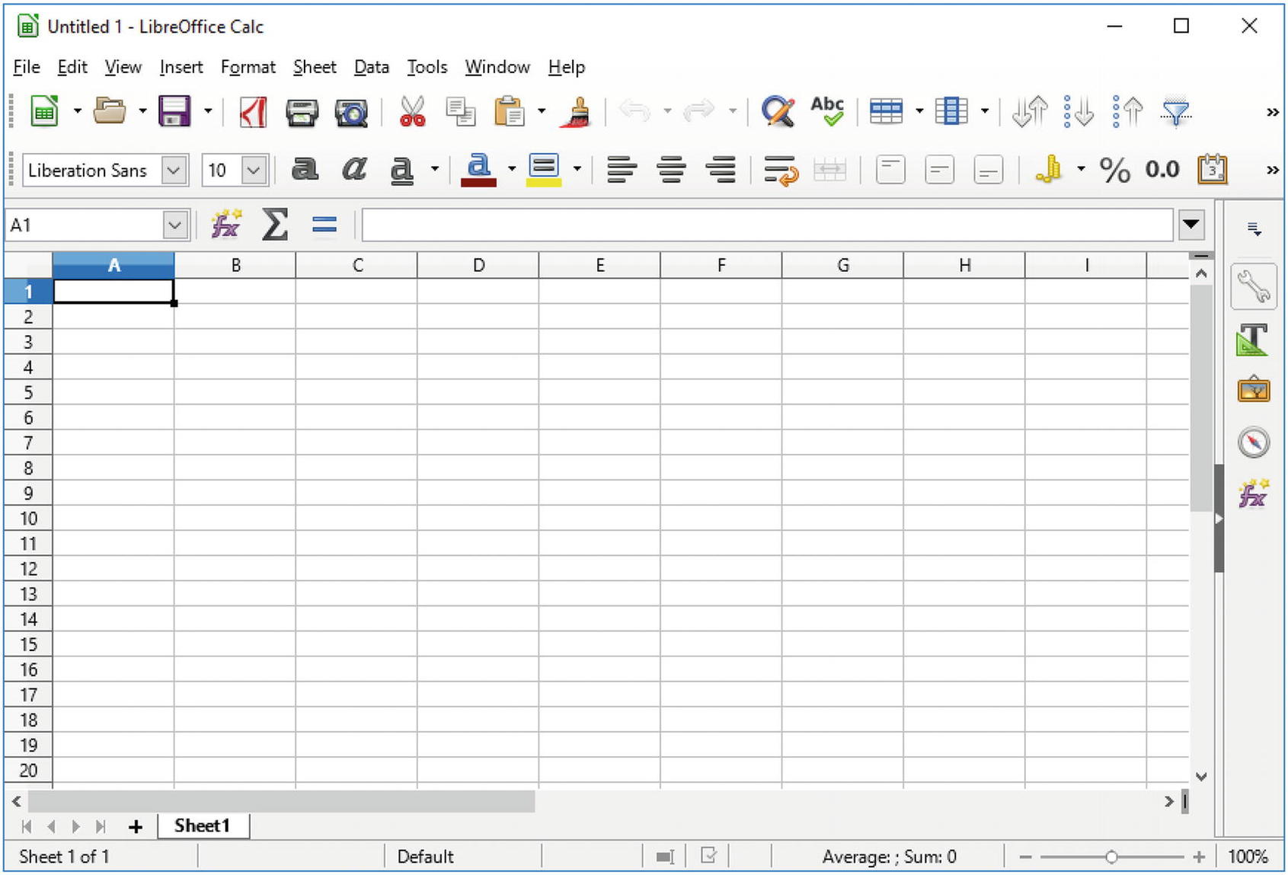Open the Liberation Sans font dropdown
Viewport: 1288px width, 875px height.
[174, 170]
